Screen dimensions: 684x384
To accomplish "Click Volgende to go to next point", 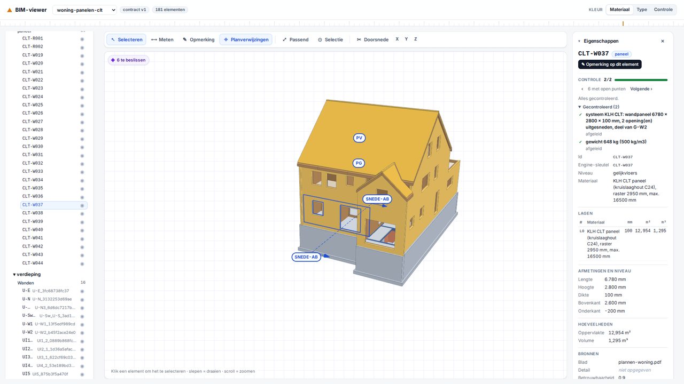I will tap(641, 89).
